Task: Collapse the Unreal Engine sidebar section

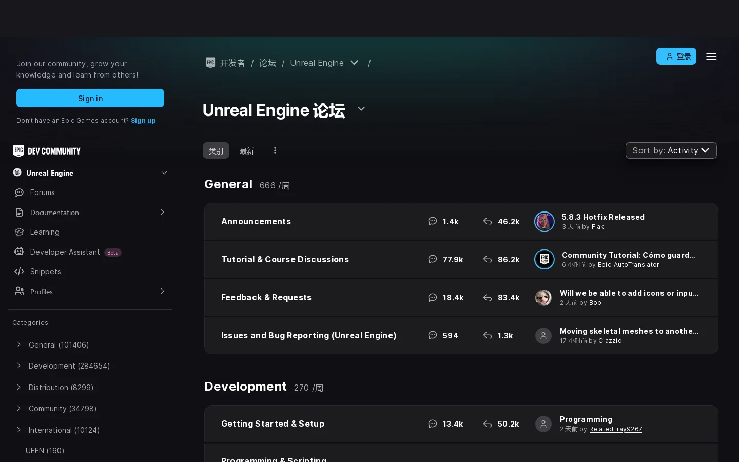Action: tap(164, 173)
